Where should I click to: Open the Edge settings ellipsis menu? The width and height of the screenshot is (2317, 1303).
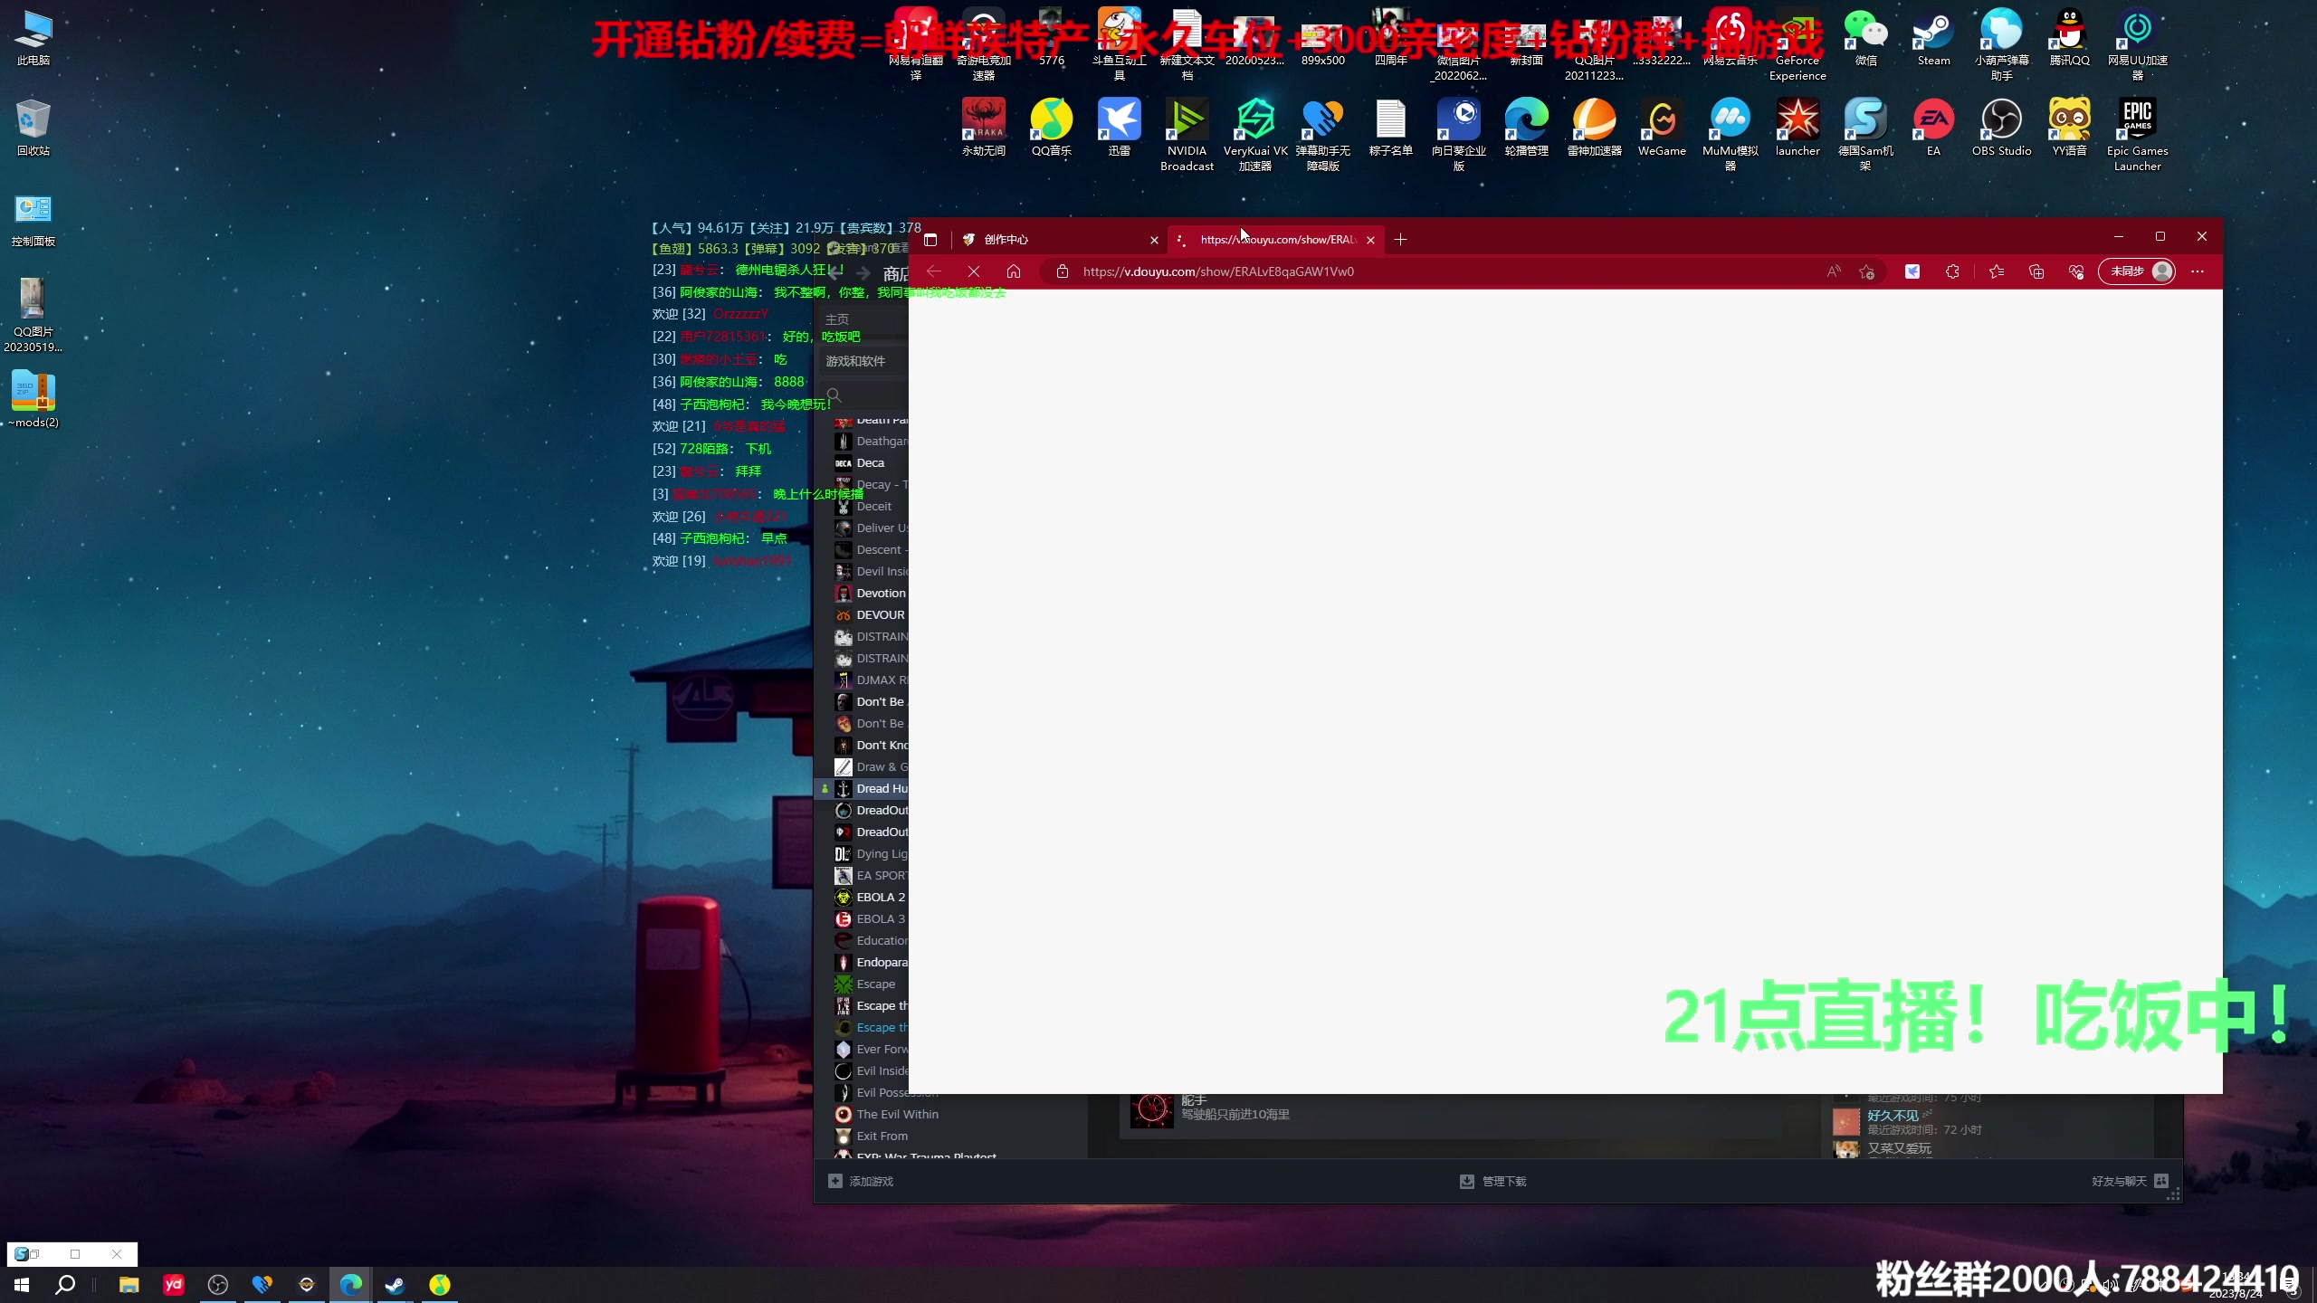[2197, 271]
